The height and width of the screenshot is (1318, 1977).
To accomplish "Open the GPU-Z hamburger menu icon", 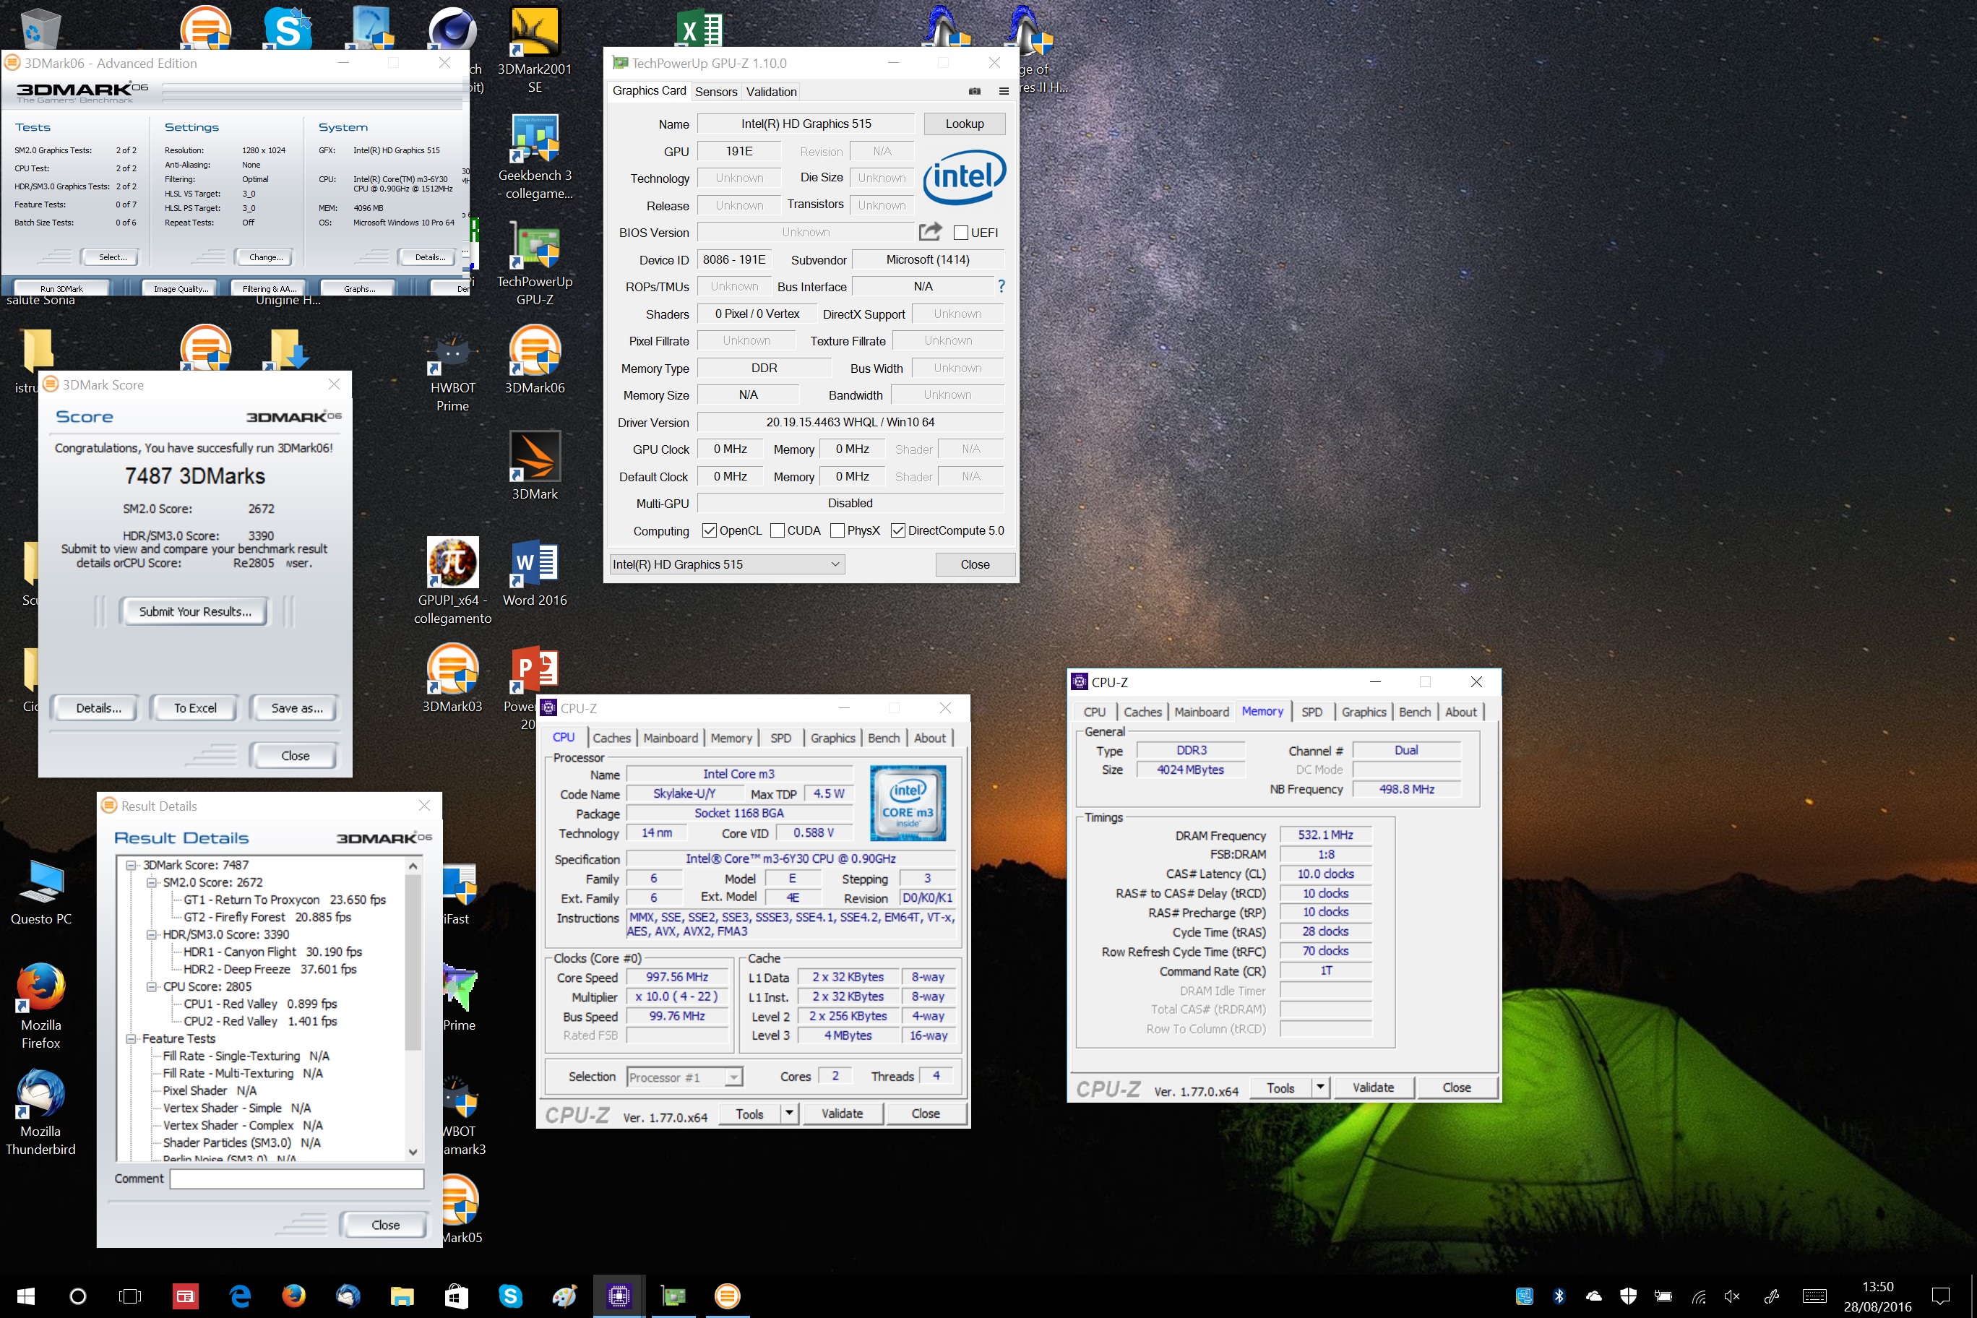I will [x=1004, y=92].
